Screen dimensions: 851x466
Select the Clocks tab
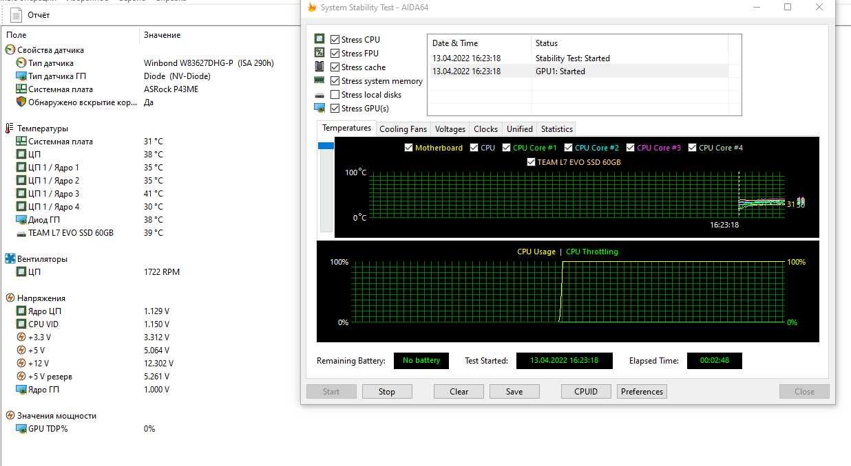coord(485,129)
